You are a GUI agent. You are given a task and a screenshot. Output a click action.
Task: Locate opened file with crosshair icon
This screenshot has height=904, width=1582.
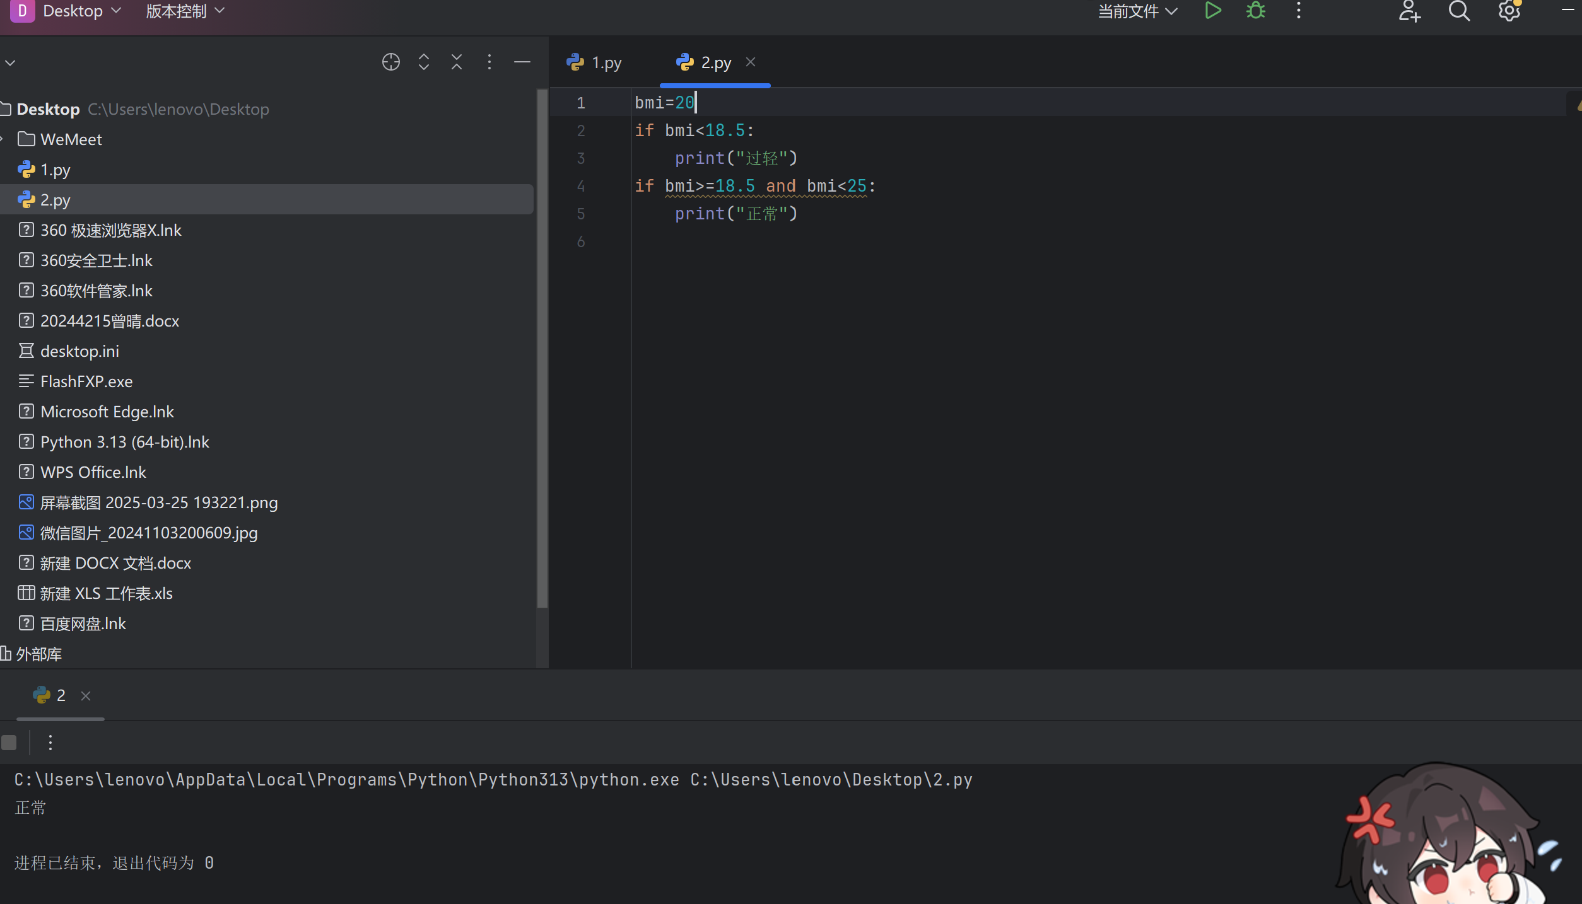[390, 62]
